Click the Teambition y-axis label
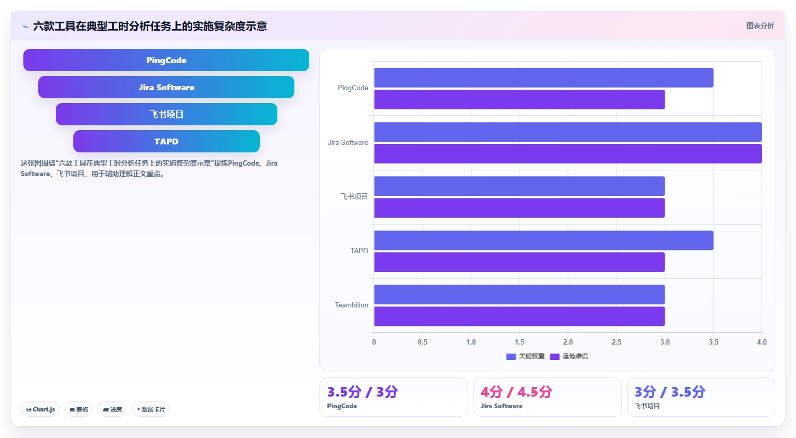796x438 pixels. (351, 305)
